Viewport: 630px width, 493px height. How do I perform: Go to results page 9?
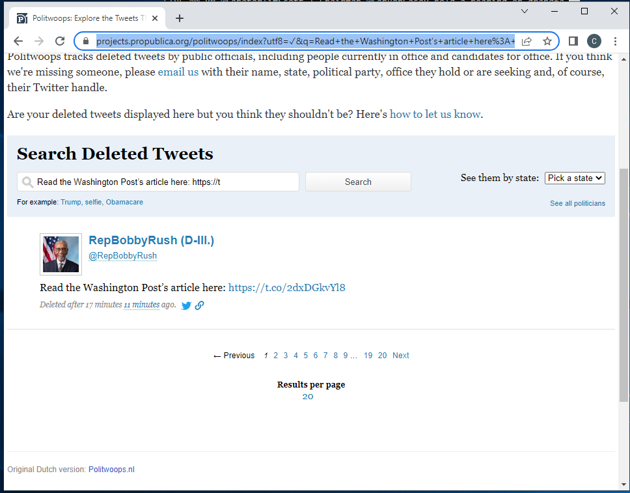pyautogui.click(x=346, y=356)
